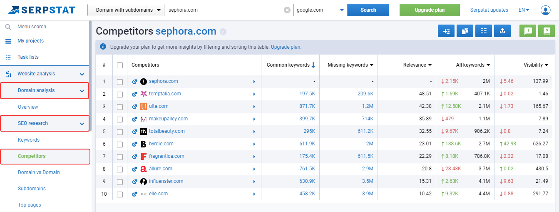Viewport: 559px width, 212px height.
Task: Click the totalbeauty.com favicon
Action: (144, 132)
